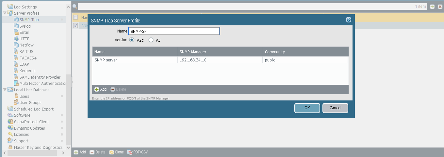
Task: Click the SNMP Trap sidebar icon
Action: [16, 20]
